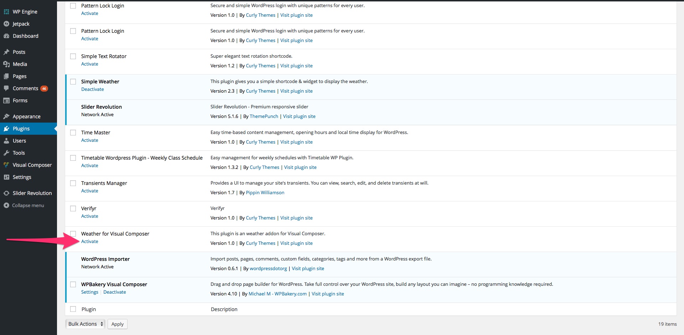Click the Comments bubble icon
The height and width of the screenshot is (335, 684).
[6, 88]
